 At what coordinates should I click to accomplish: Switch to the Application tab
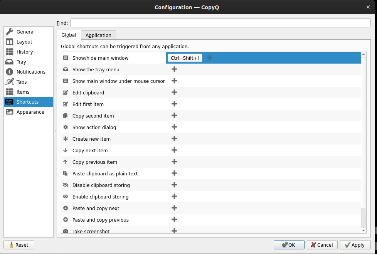[98, 35]
